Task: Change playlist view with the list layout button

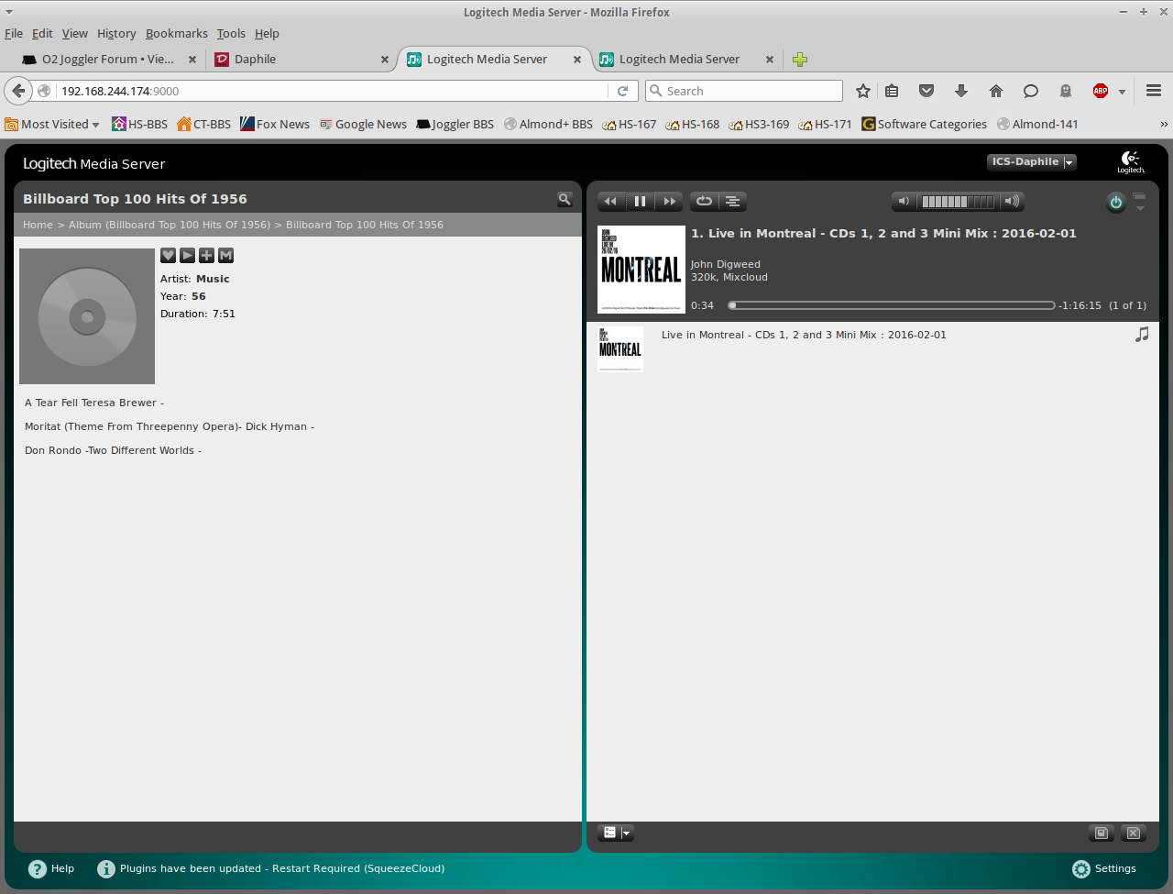Action: click(x=609, y=833)
